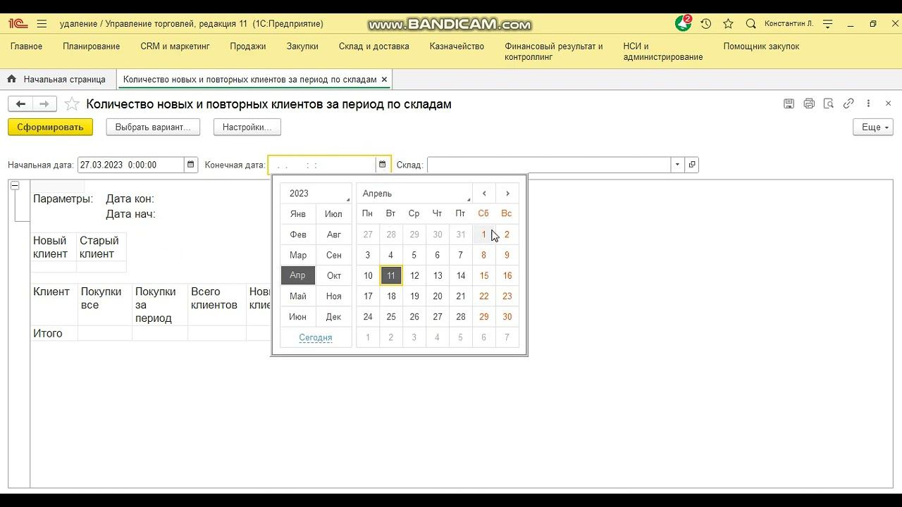Click Константин Л. user name

789,23
